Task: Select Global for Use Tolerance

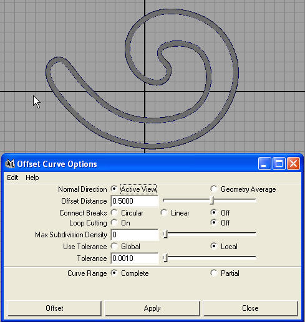Action: (114, 246)
